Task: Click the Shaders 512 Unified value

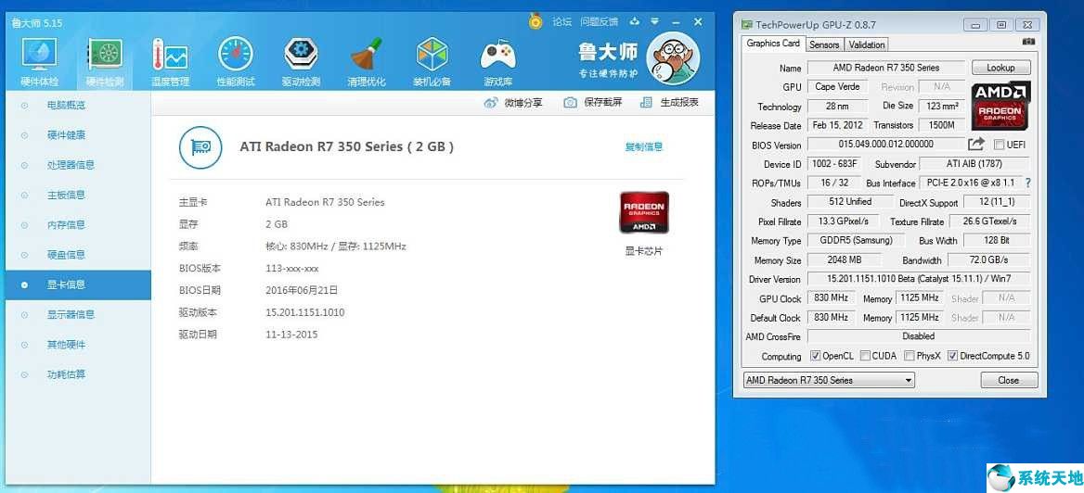Action: tap(849, 202)
